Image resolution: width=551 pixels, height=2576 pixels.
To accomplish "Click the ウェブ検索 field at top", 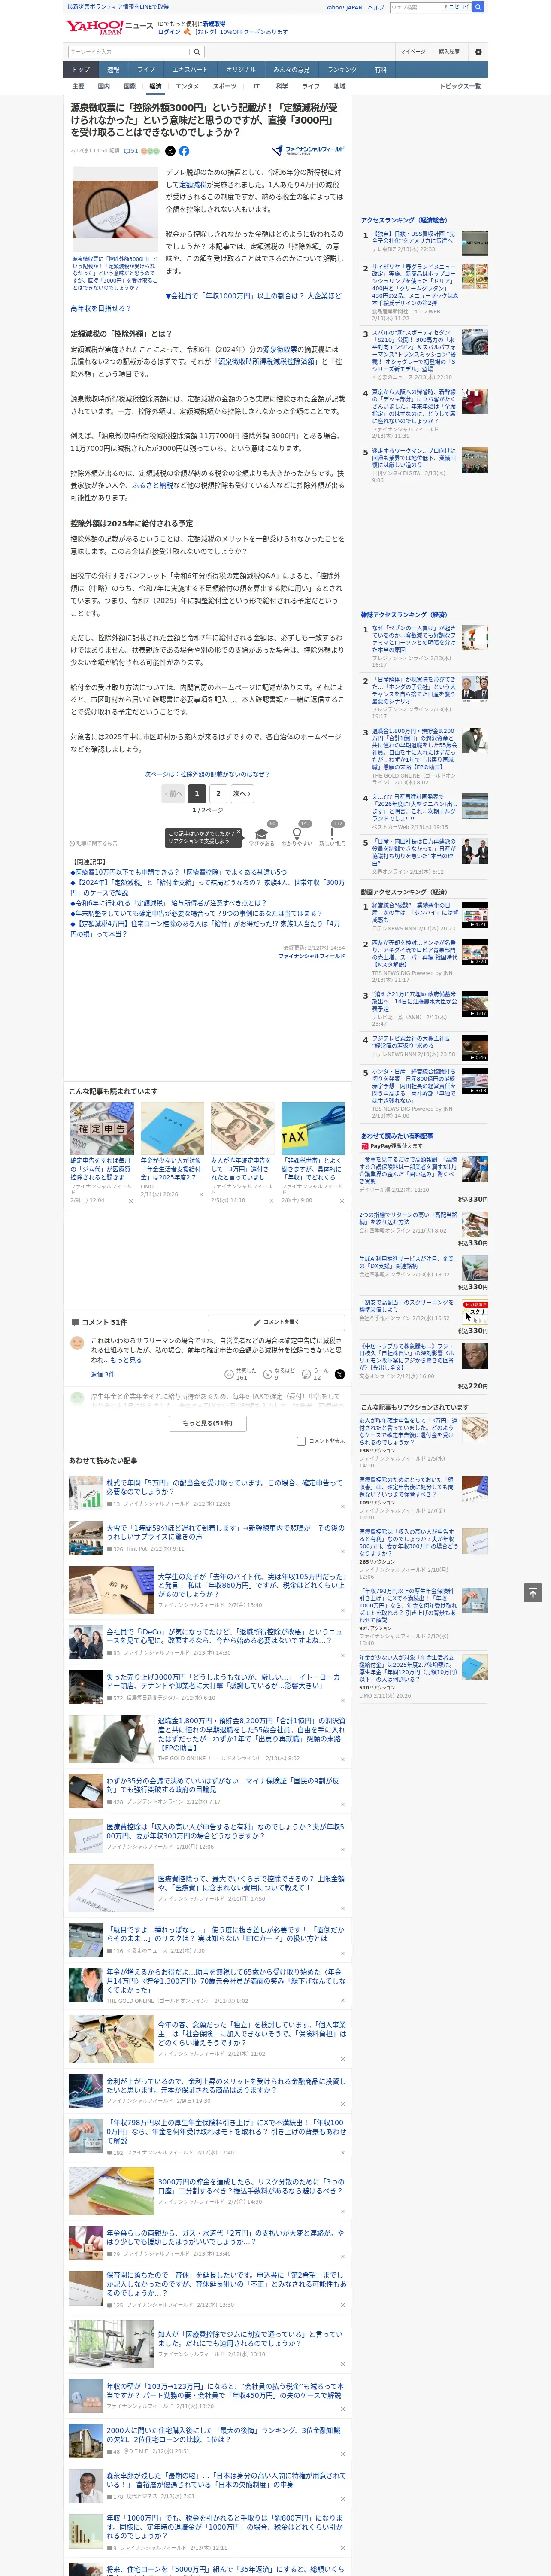I will [x=416, y=7].
